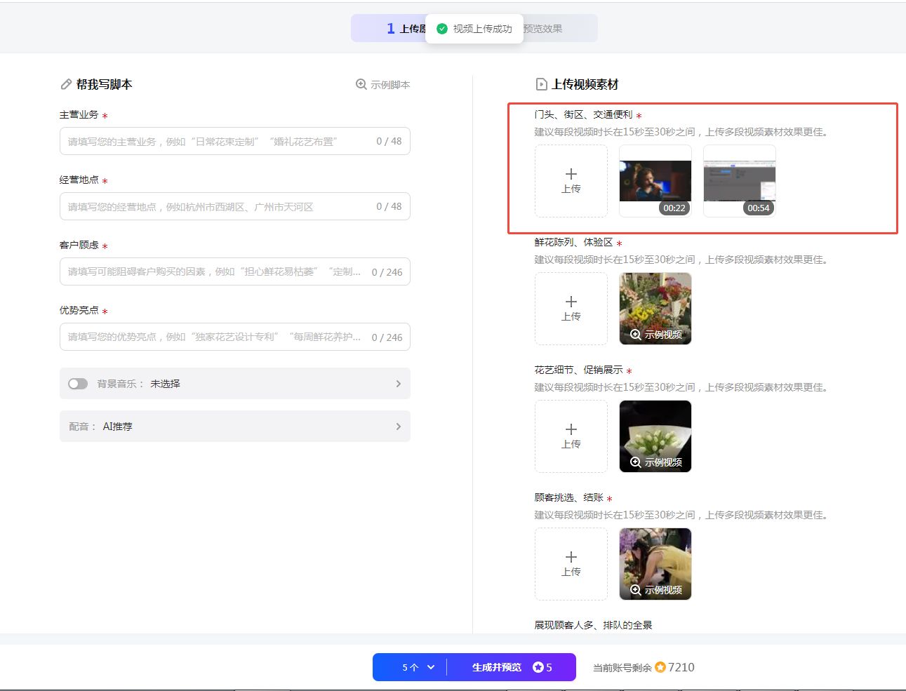Viewport: 906px width, 691px height.
Task: View the 花艺细节 example video
Action: click(x=655, y=436)
